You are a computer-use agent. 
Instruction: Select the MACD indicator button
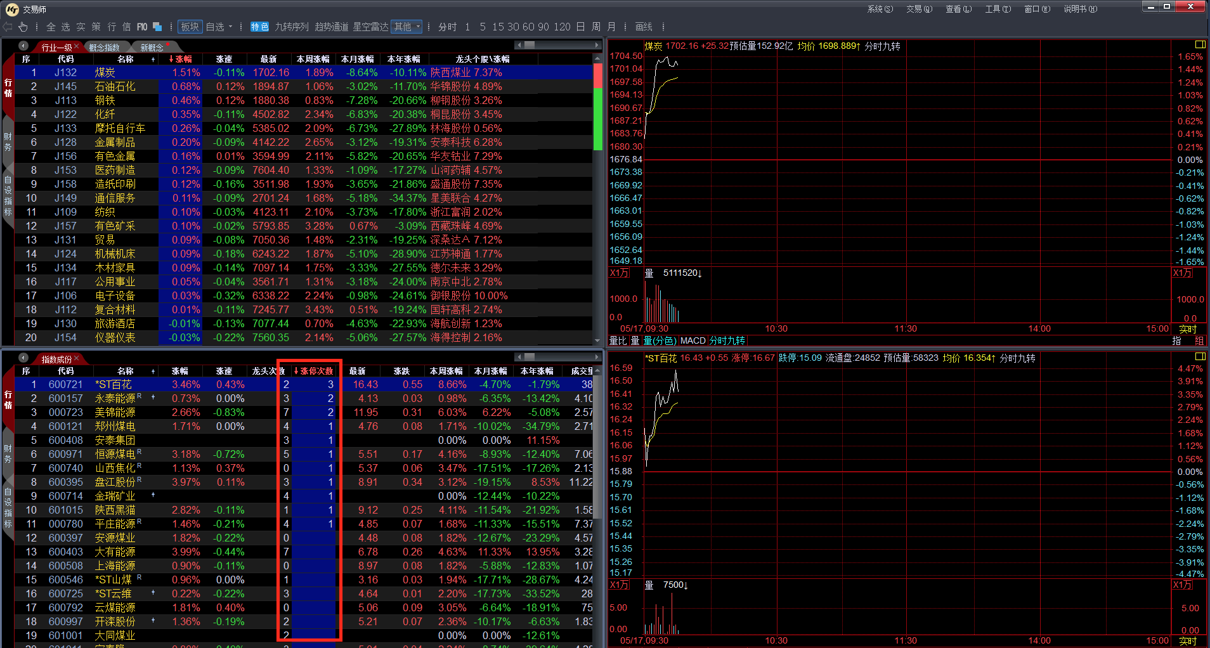(693, 341)
